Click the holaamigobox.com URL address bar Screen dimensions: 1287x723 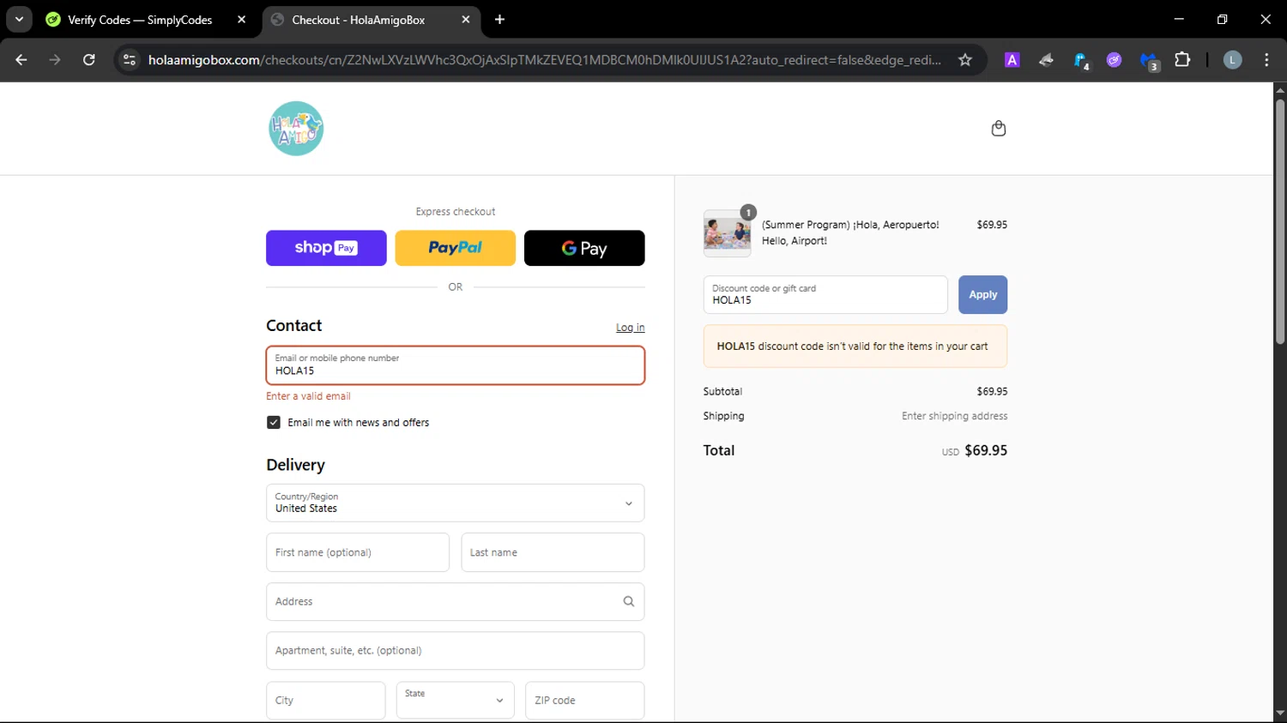coord(544,60)
